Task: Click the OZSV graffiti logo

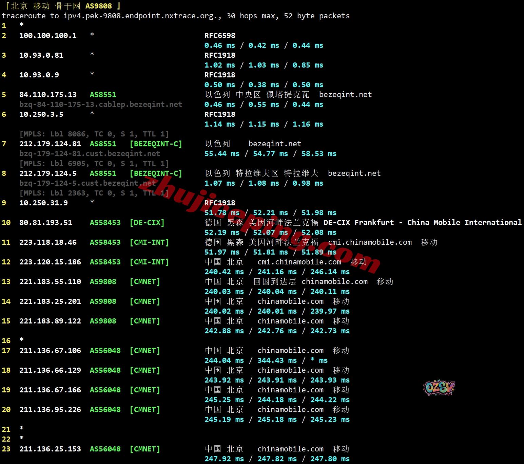Action: tap(439, 388)
